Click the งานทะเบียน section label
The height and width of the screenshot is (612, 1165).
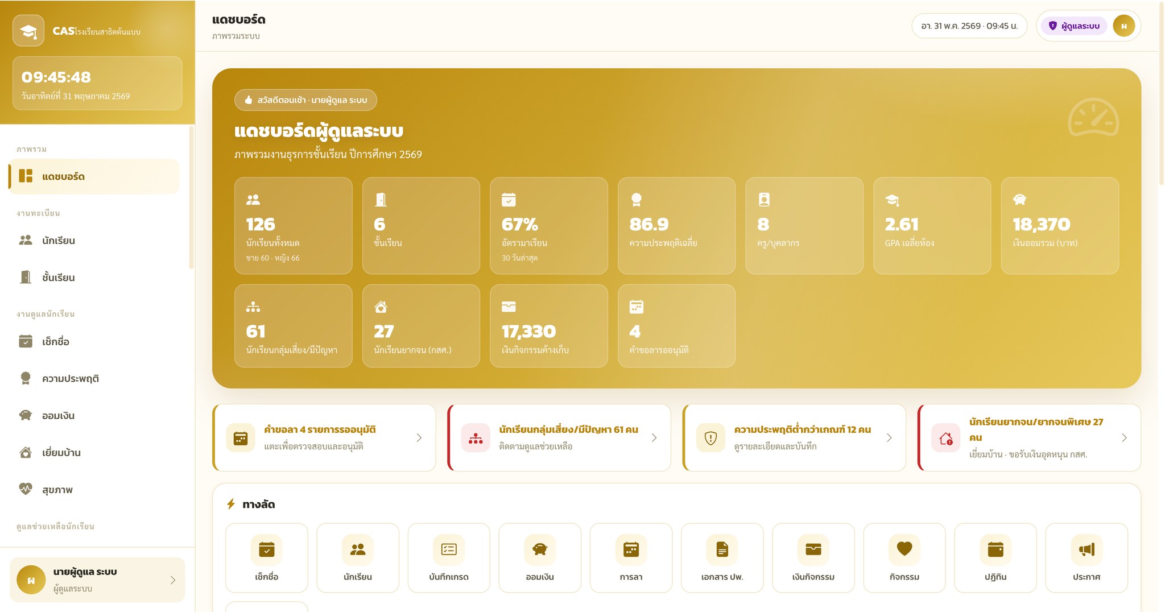[x=38, y=213]
